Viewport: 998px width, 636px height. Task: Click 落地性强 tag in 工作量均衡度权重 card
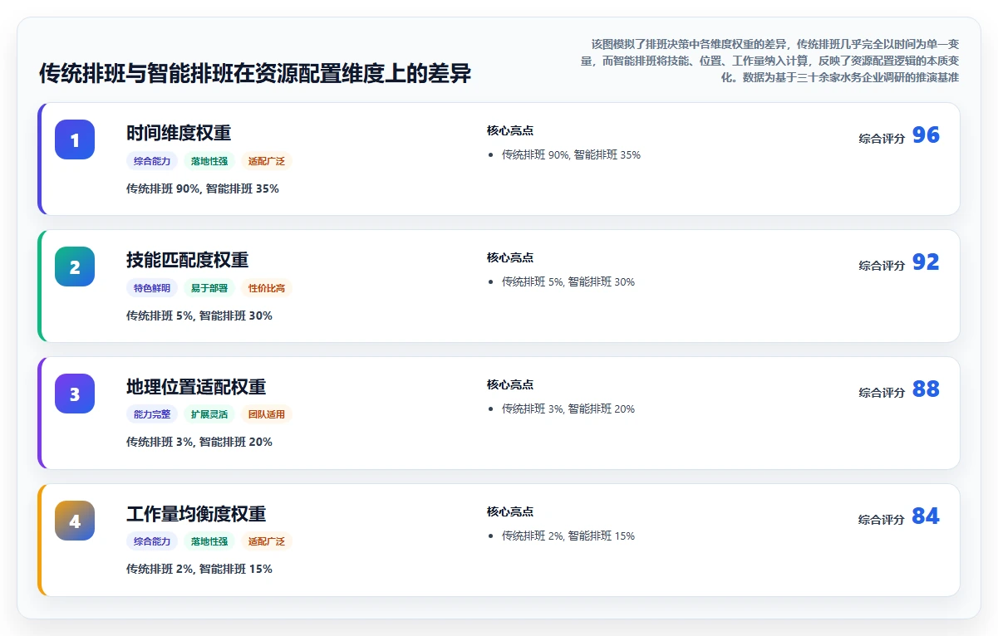tap(209, 541)
